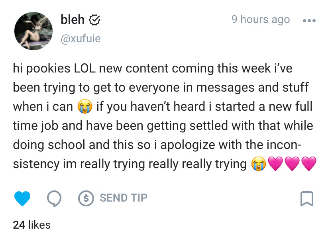330x241 pixels.
Task: Click the crying emoji after 'when i can'
Action: click(x=85, y=107)
